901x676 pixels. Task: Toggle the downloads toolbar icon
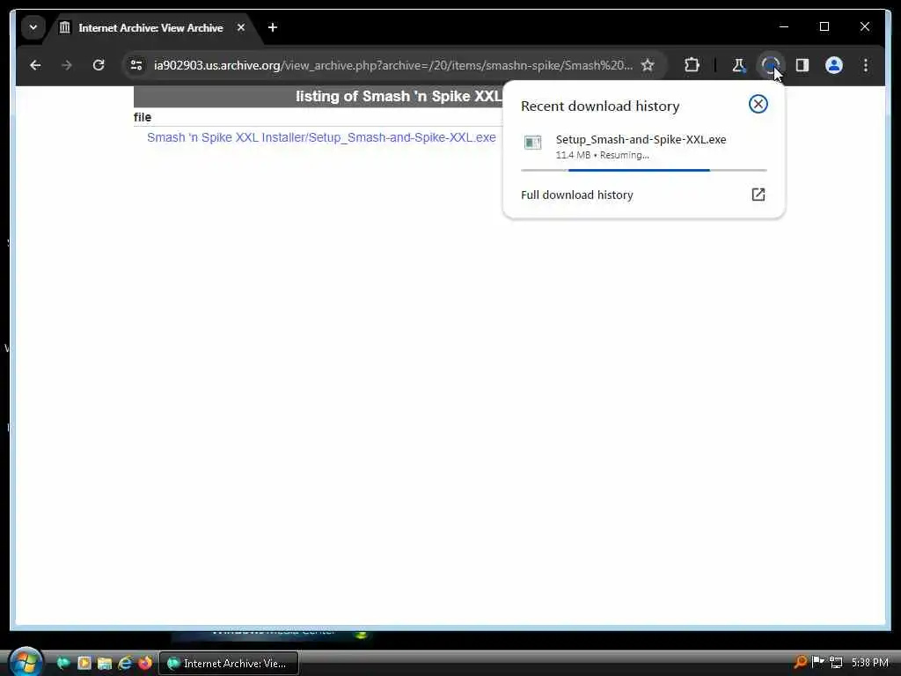(770, 65)
